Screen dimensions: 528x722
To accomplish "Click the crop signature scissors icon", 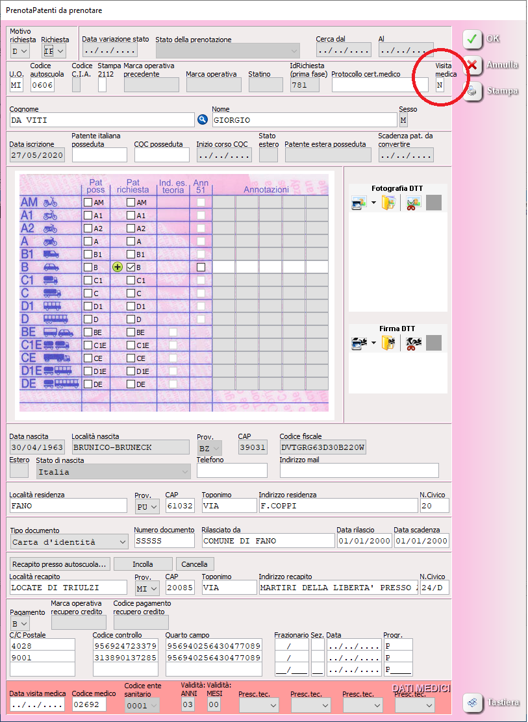I will tap(413, 343).
